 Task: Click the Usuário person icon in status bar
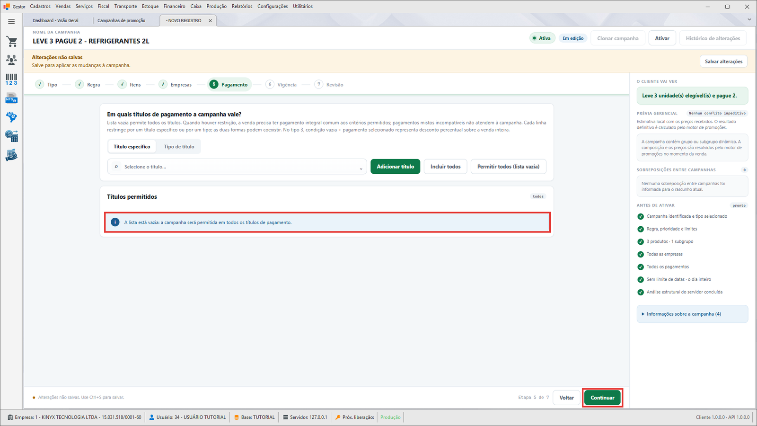click(x=152, y=417)
